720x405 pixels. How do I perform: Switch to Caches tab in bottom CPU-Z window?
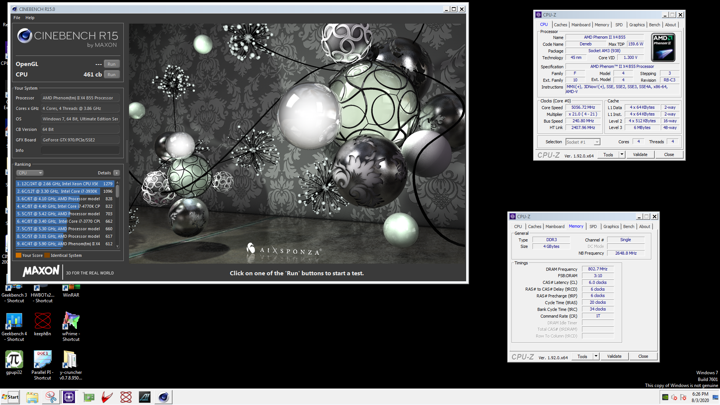point(535,226)
